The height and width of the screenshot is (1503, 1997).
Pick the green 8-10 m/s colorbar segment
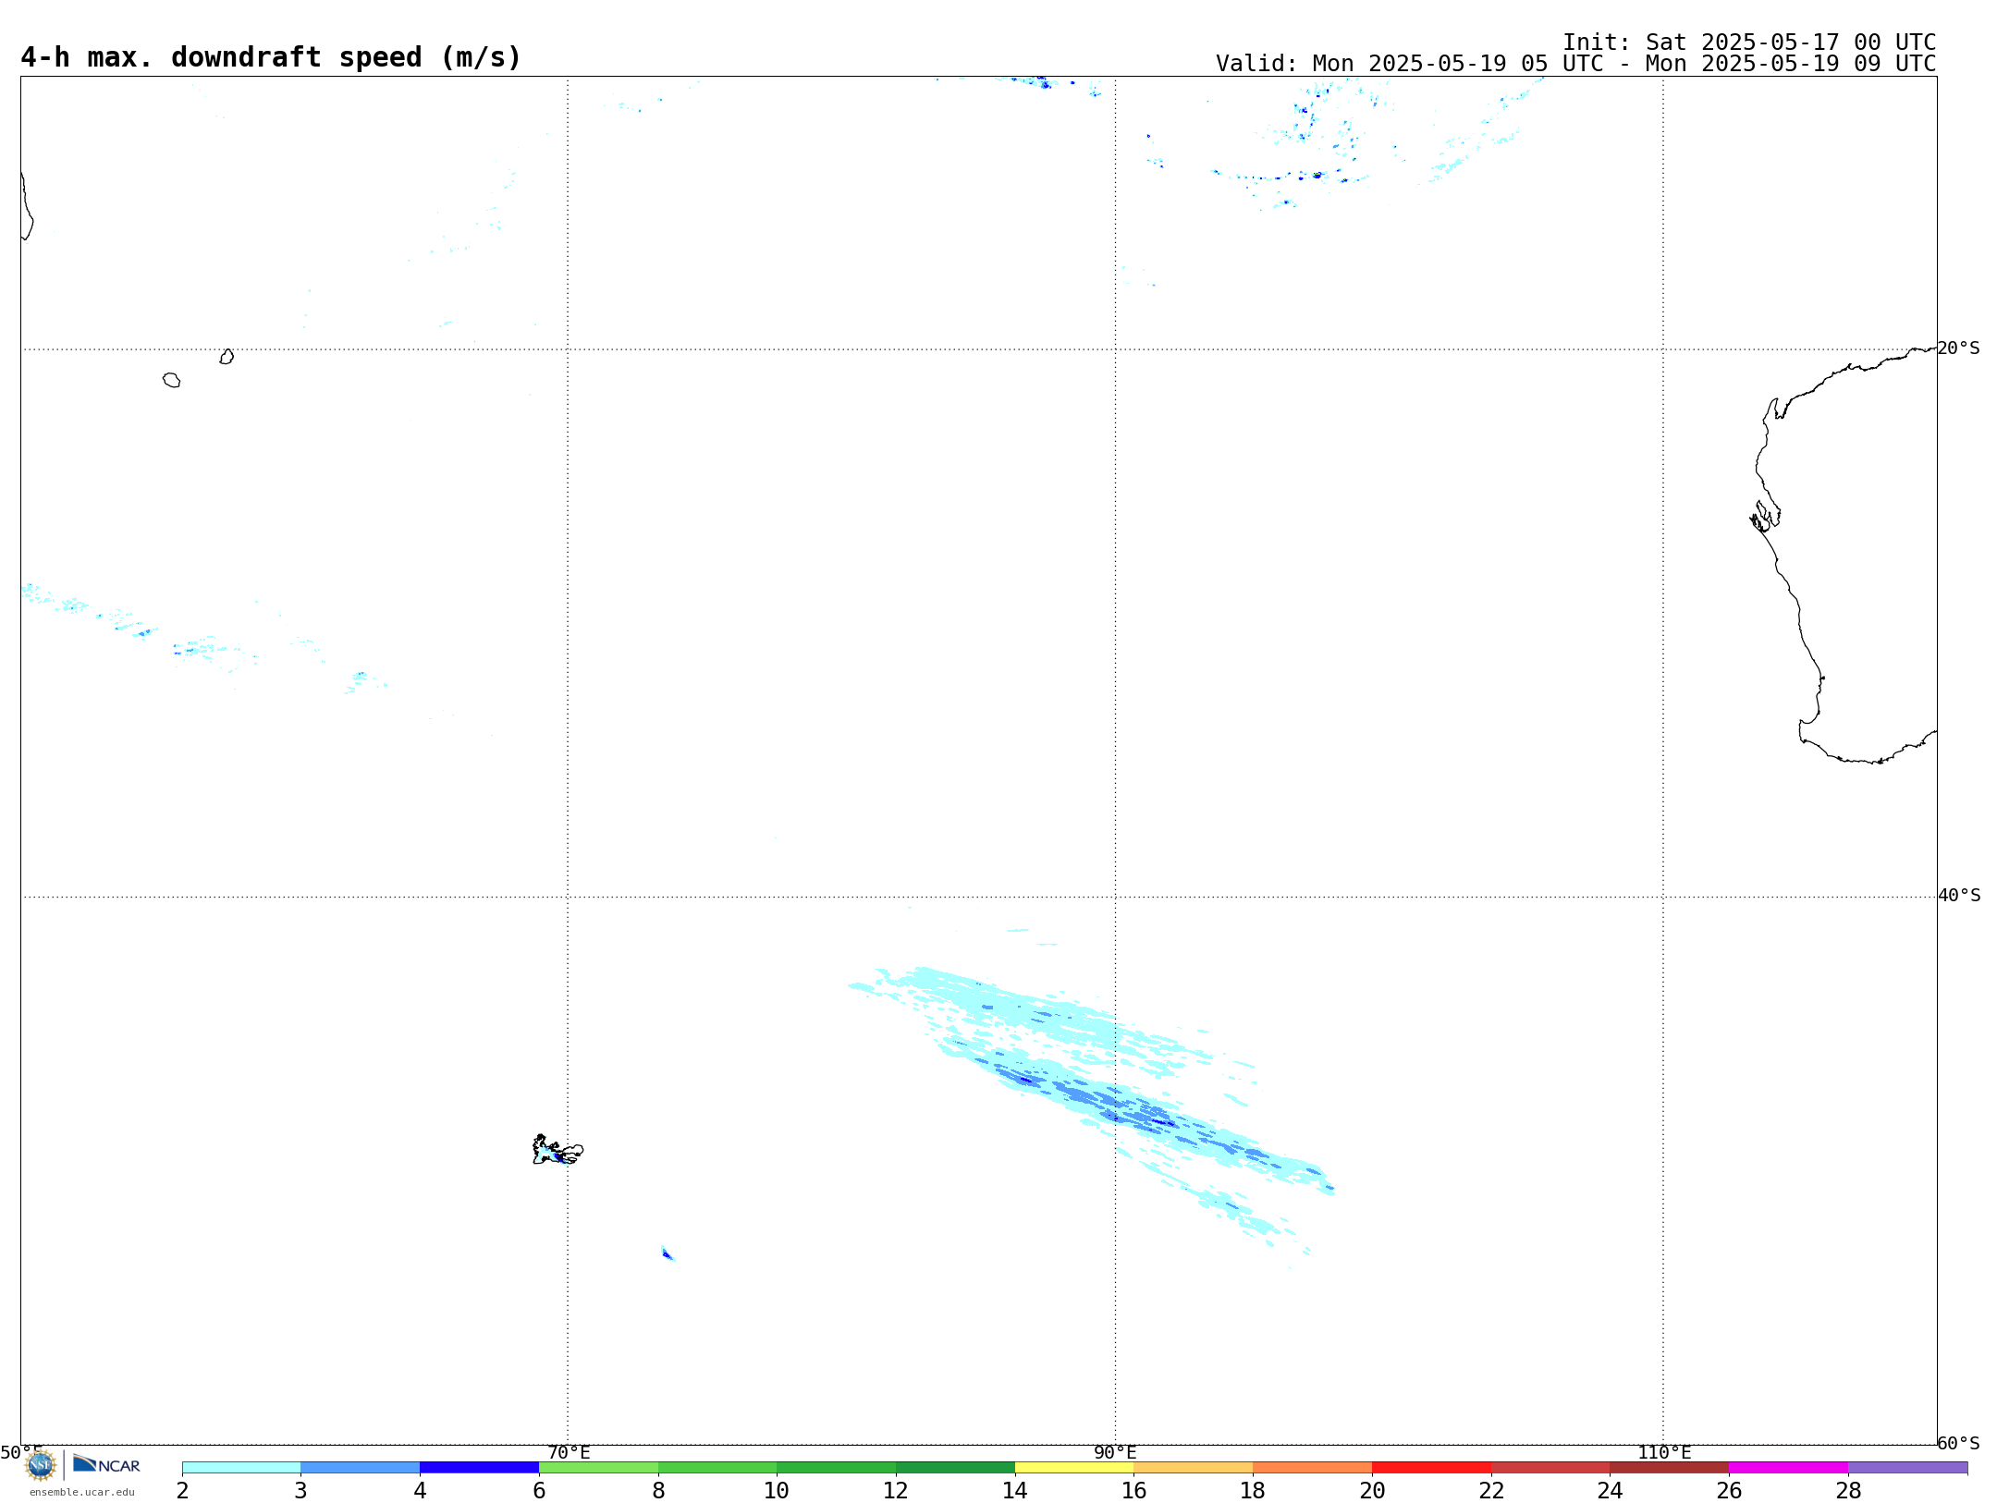pos(717,1468)
